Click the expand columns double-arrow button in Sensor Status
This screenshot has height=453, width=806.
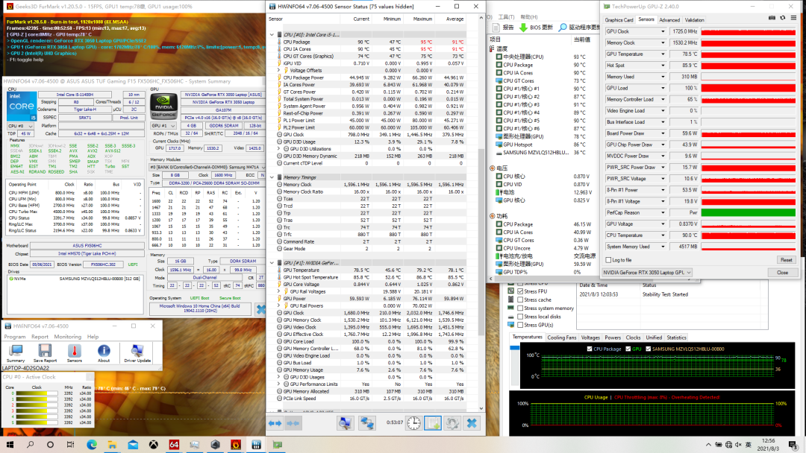click(x=275, y=423)
